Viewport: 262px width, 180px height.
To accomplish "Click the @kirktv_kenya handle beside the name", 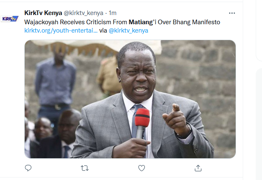I will (84, 13).
